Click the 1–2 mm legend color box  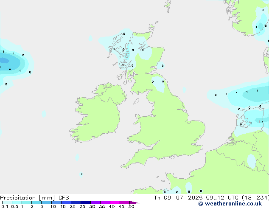(x=27, y=202)
